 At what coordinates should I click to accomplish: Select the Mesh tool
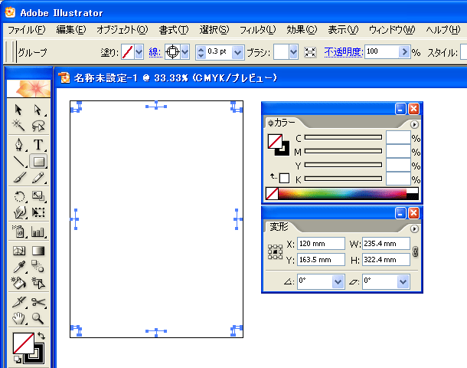point(19,251)
